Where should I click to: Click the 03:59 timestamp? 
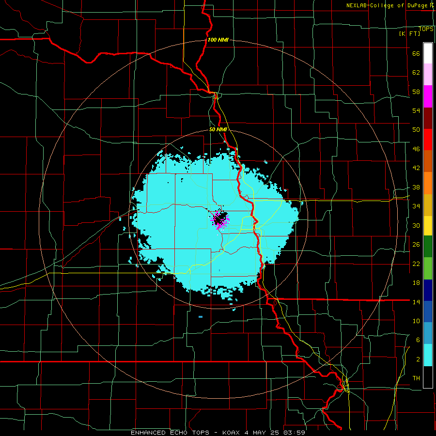294,433
